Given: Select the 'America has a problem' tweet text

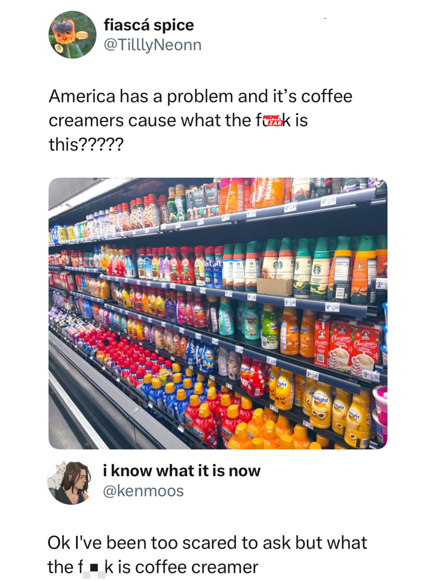Looking at the screenshot, I should pyautogui.click(x=200, y=120).
